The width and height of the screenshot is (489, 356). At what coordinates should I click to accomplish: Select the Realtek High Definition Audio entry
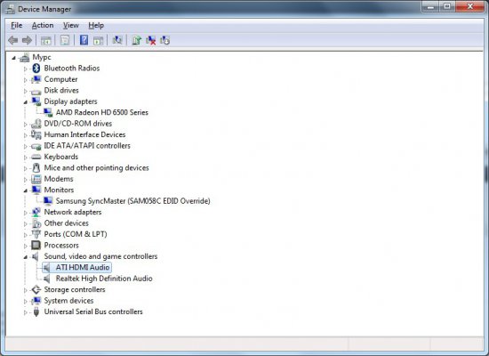click(104, 279)
